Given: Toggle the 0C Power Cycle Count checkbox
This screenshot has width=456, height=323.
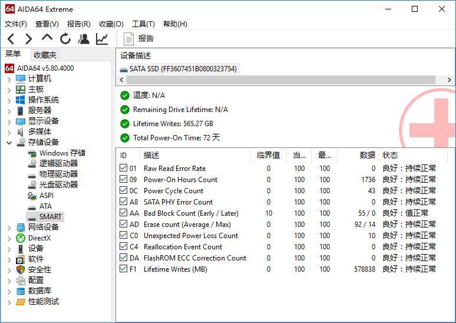Looking at the screenshot, I should point(123,190).
